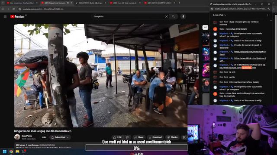The height and width of the screenshot is (155, 277).
Task: Dislike the video with thumbs down
Action: coord(127,137)
